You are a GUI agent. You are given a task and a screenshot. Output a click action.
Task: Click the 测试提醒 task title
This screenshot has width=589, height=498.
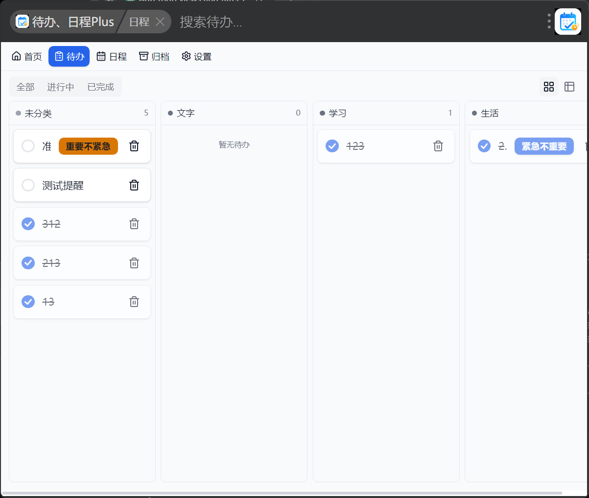63,185
